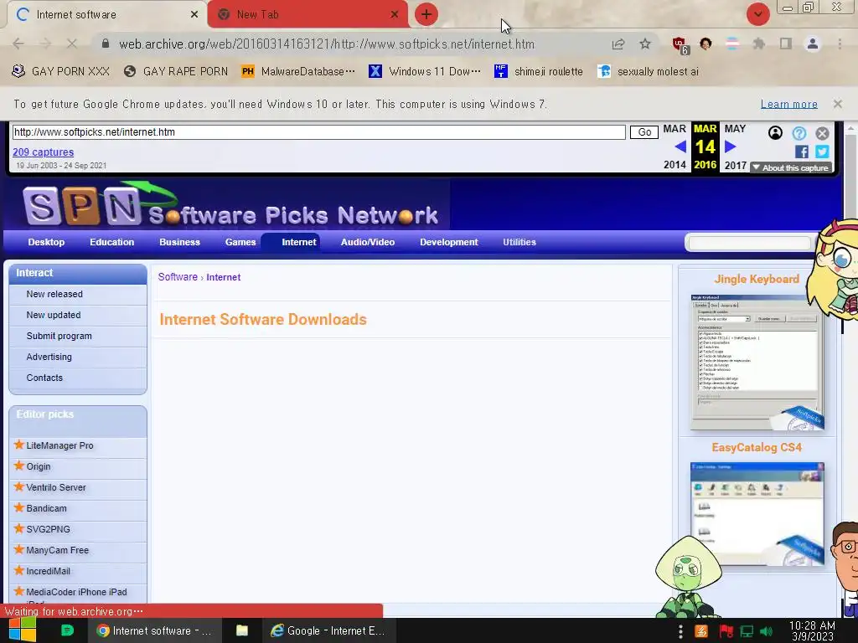Expand About this capture dropdown

791,167
